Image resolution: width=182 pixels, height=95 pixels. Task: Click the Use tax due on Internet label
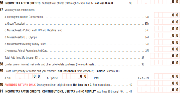pyautogui.click(x=49, y=64)
